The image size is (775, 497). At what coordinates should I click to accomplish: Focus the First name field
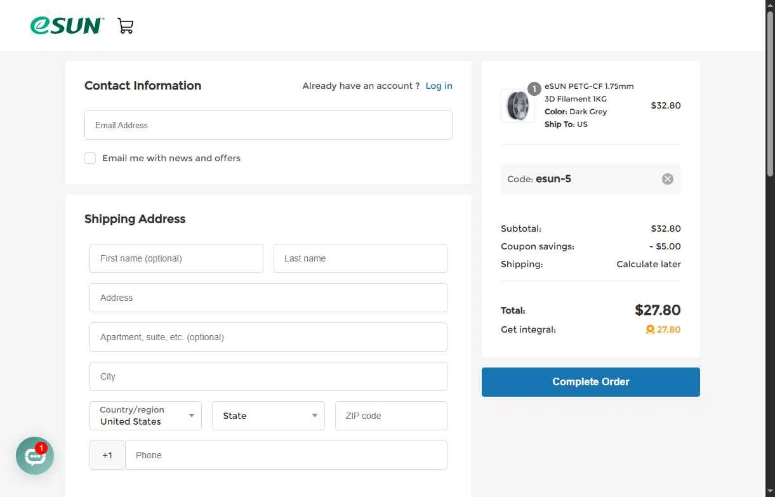click(x=176, y=258)
